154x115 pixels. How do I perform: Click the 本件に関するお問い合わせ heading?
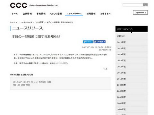[x=21, y=75]
